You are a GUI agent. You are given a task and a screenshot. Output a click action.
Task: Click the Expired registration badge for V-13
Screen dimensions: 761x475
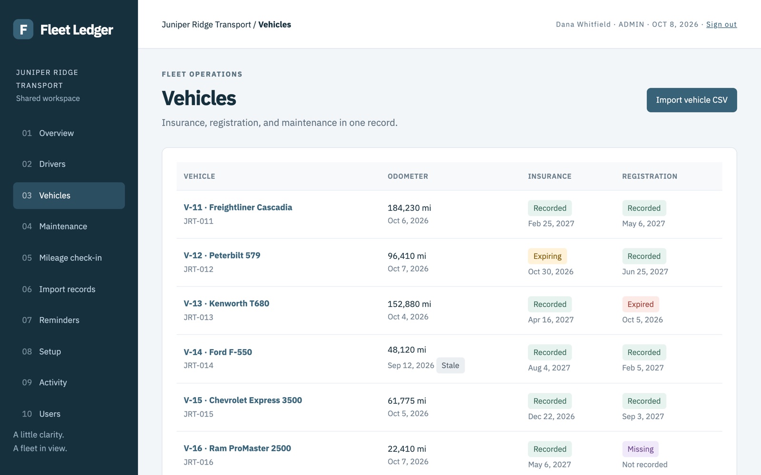pyautogui.click(x=640, y=304)
